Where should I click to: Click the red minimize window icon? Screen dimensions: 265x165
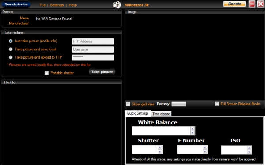(x=252, y=4)
